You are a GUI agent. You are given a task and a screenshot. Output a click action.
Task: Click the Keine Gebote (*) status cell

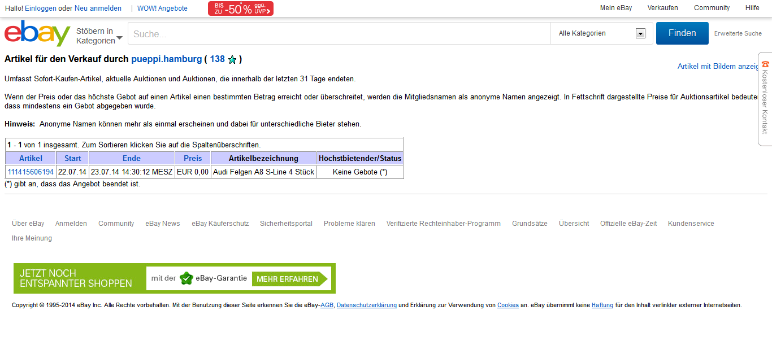pyautogui.click(x=360, y=172)
